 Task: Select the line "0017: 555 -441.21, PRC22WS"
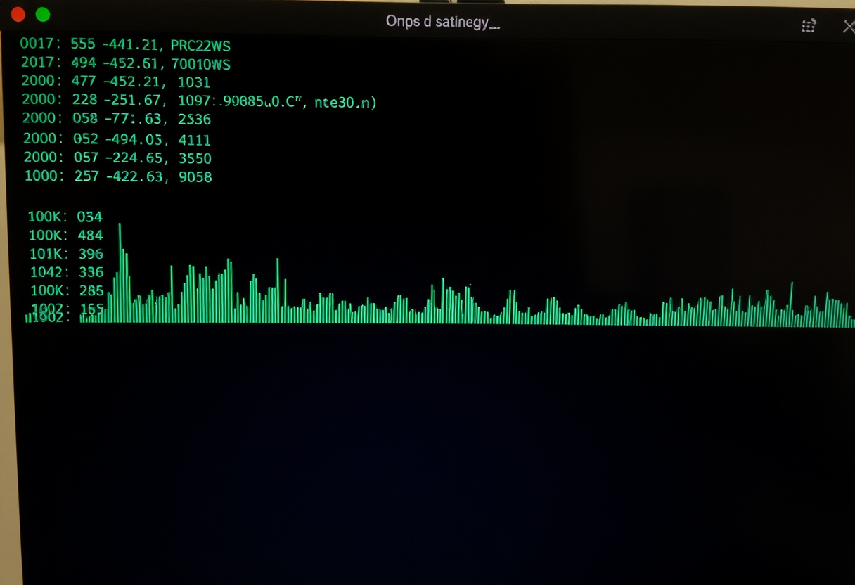click(125, 45)
